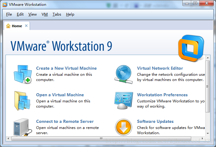
Task: Click the Create a New Virtual Machine link
Action: (x=66, y=68)
